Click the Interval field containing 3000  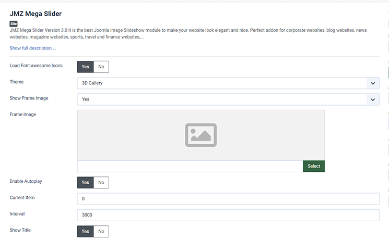[228, 215]
